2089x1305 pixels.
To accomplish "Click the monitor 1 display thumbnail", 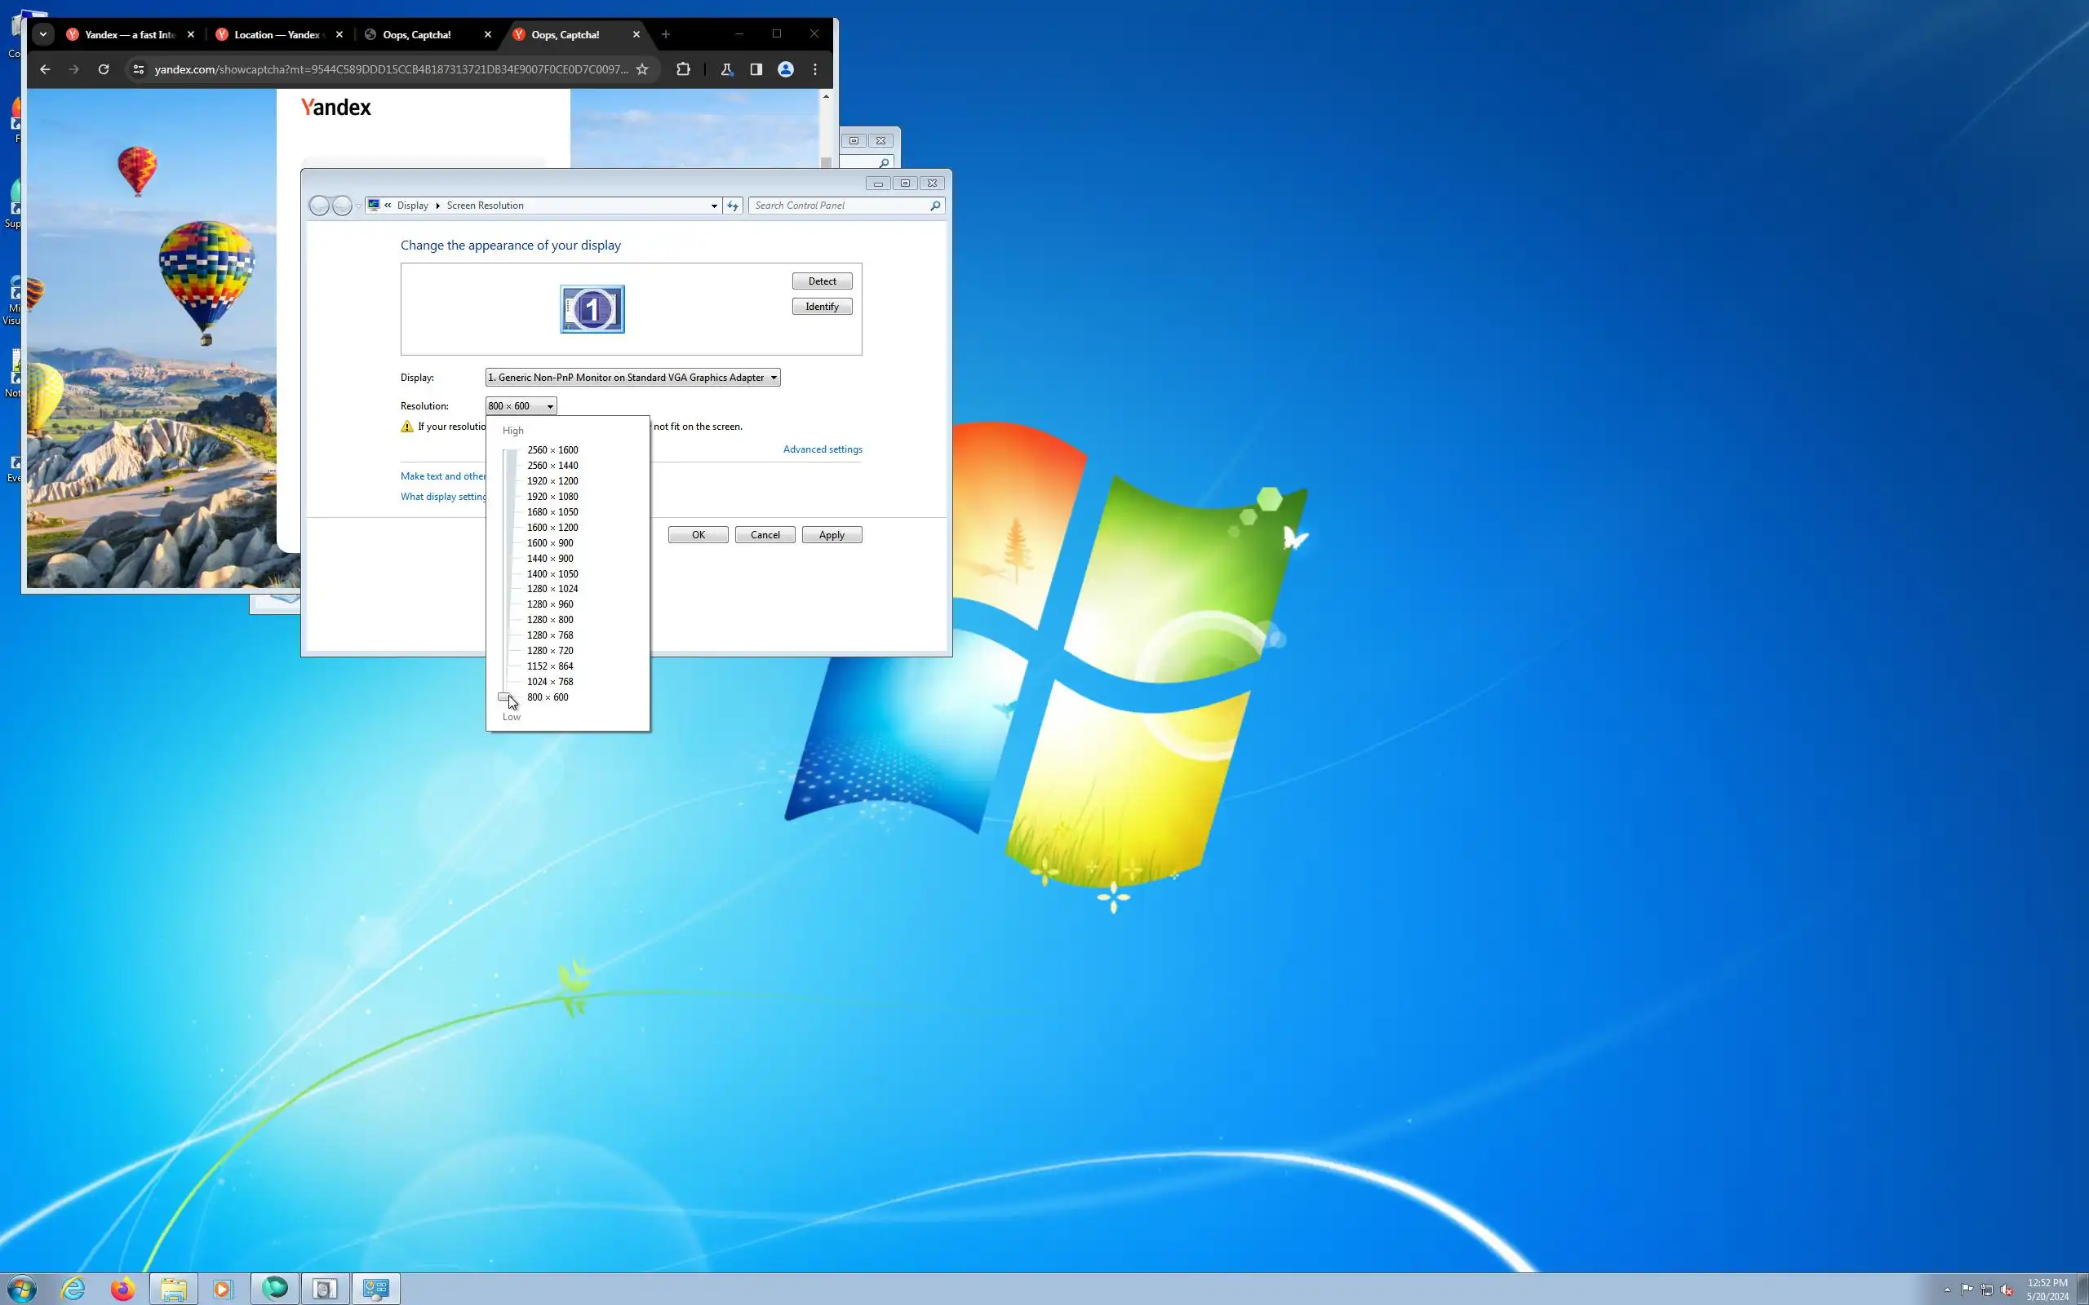I will pyautogui.click(x=592, y=309).
